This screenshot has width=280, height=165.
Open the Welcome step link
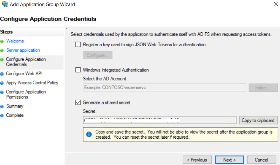[15, 41]
